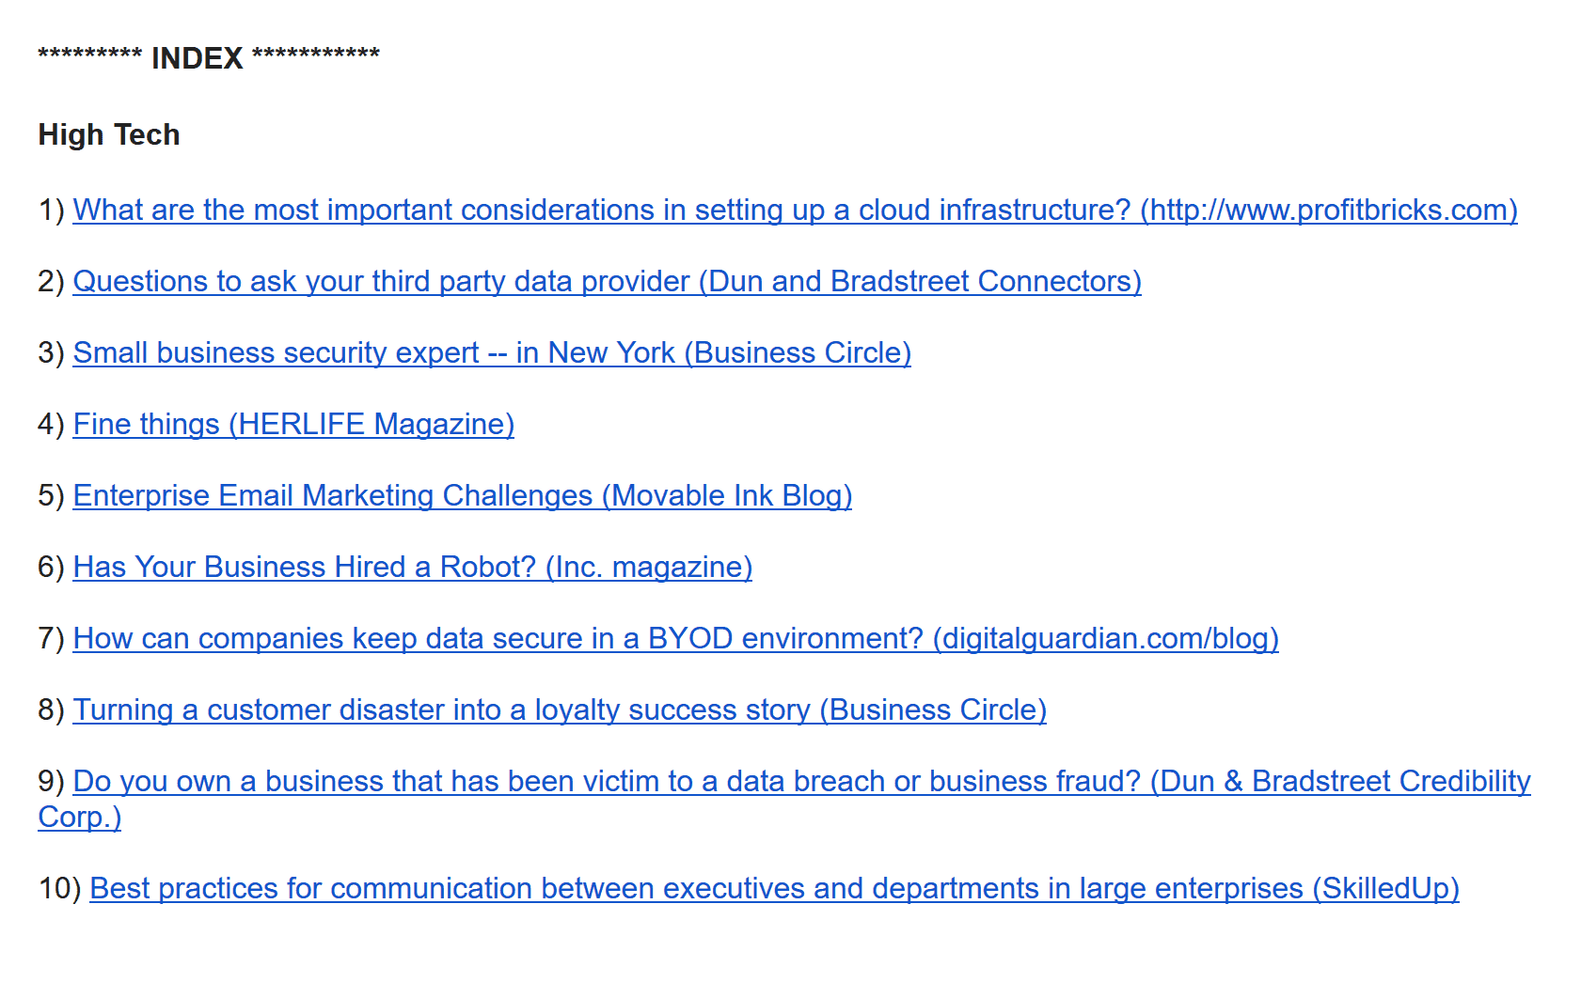Click the INDEX heading text
The height and width of the screenshot is (982, 1581).
pyautogui.click(x=198, y=58)
